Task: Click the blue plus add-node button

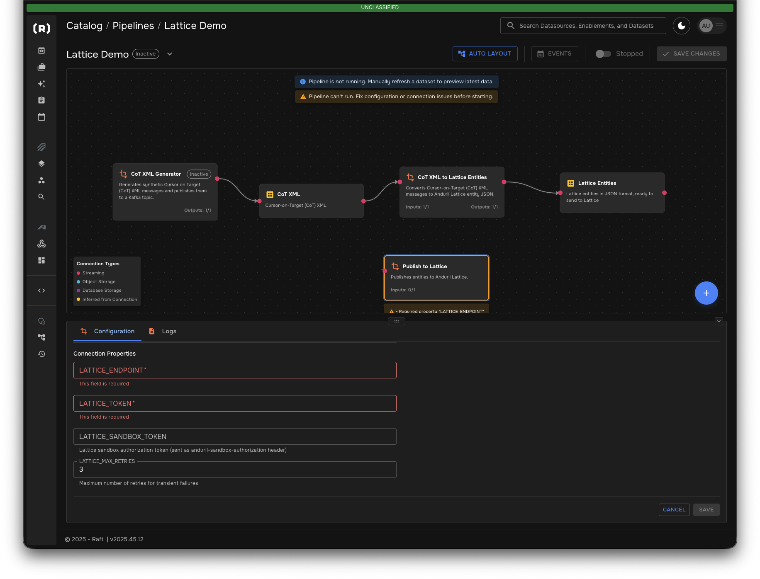Action: 706,293
